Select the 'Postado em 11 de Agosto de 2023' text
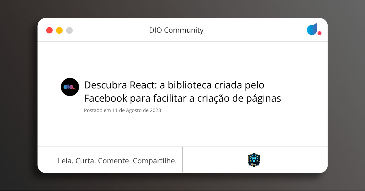The width and height of the screenshot is (365, 191). click(x=122, y=110)
